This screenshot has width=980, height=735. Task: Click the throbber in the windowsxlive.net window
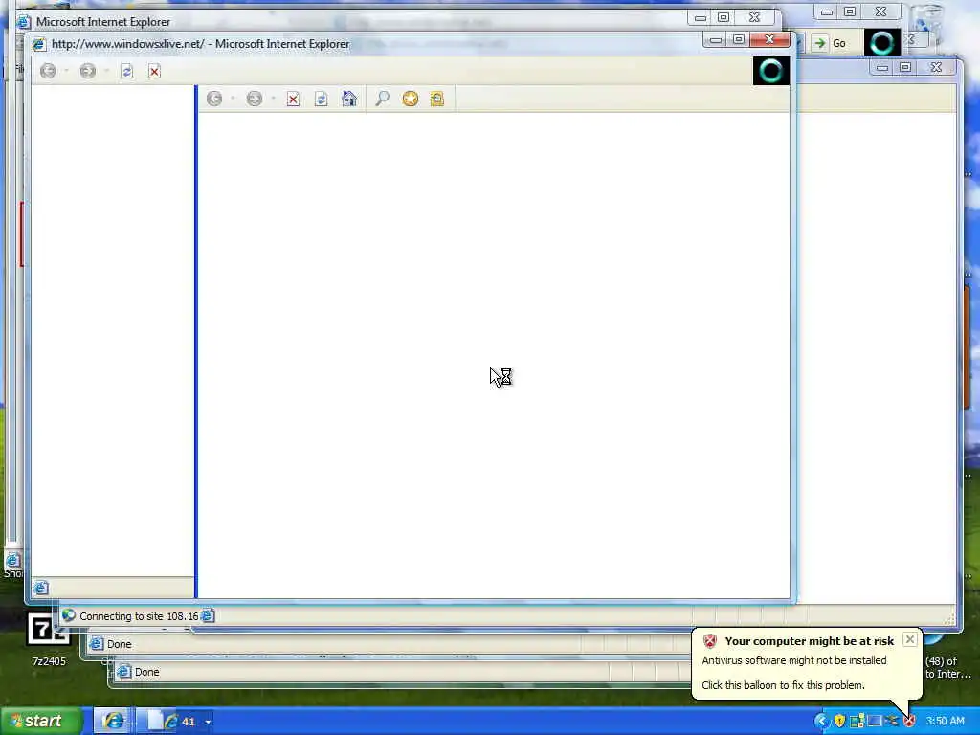(771, 71)
